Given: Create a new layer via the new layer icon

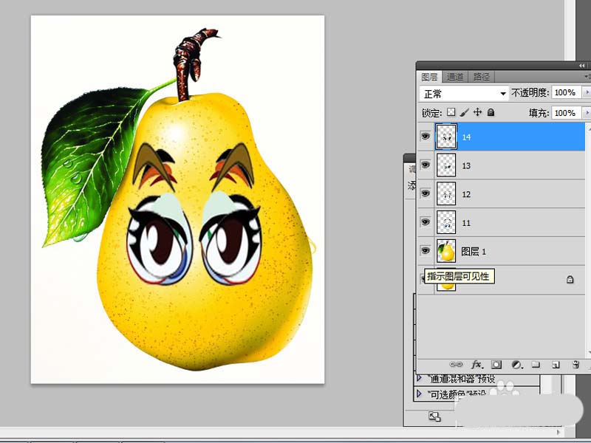Looking at the screenshot, I should pyautogui.click(x=556, y=365).
